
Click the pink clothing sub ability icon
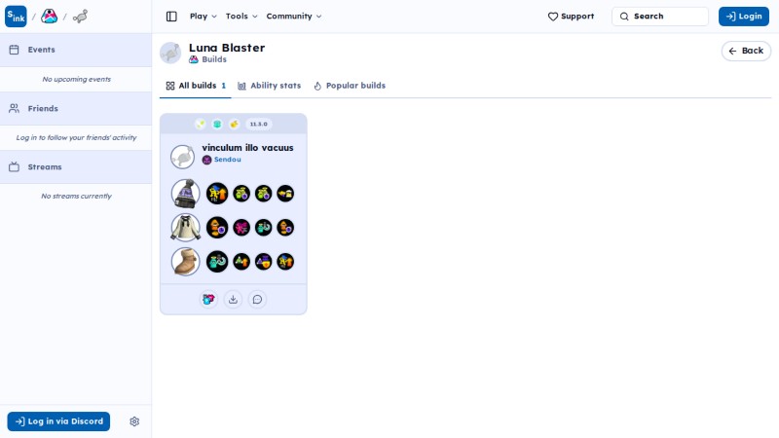pyautogui.click(x=241, y=228)
